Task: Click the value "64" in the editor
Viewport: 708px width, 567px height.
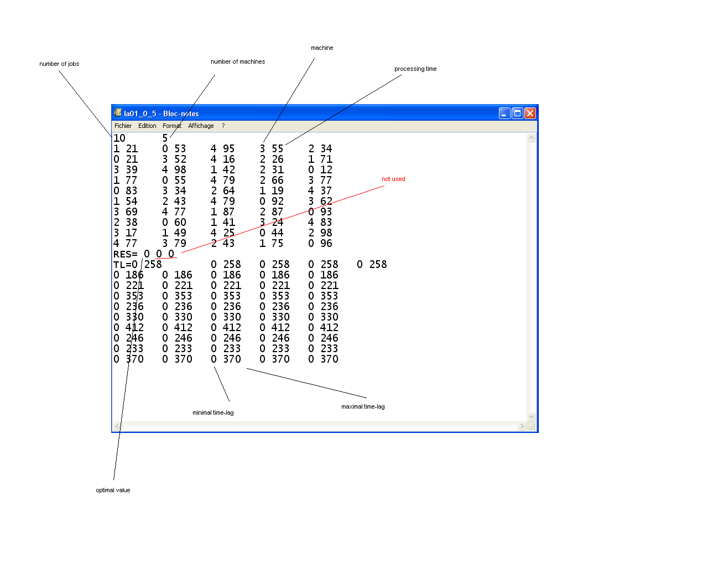Action: [x=229, y=191]
